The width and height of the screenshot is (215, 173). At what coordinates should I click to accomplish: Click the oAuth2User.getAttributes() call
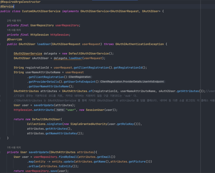point(180,91)
